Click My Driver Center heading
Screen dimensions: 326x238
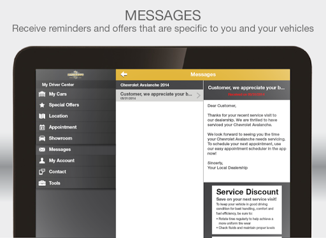click(58, 85)
